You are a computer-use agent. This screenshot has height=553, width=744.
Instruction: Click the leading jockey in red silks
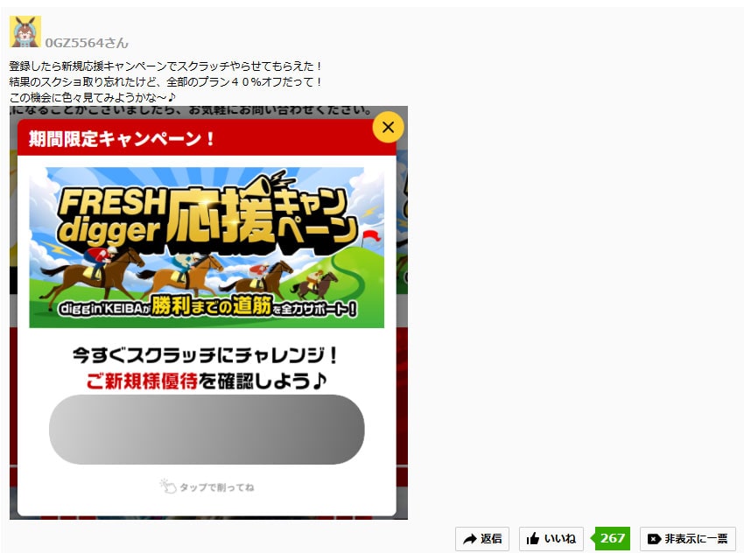101,259
